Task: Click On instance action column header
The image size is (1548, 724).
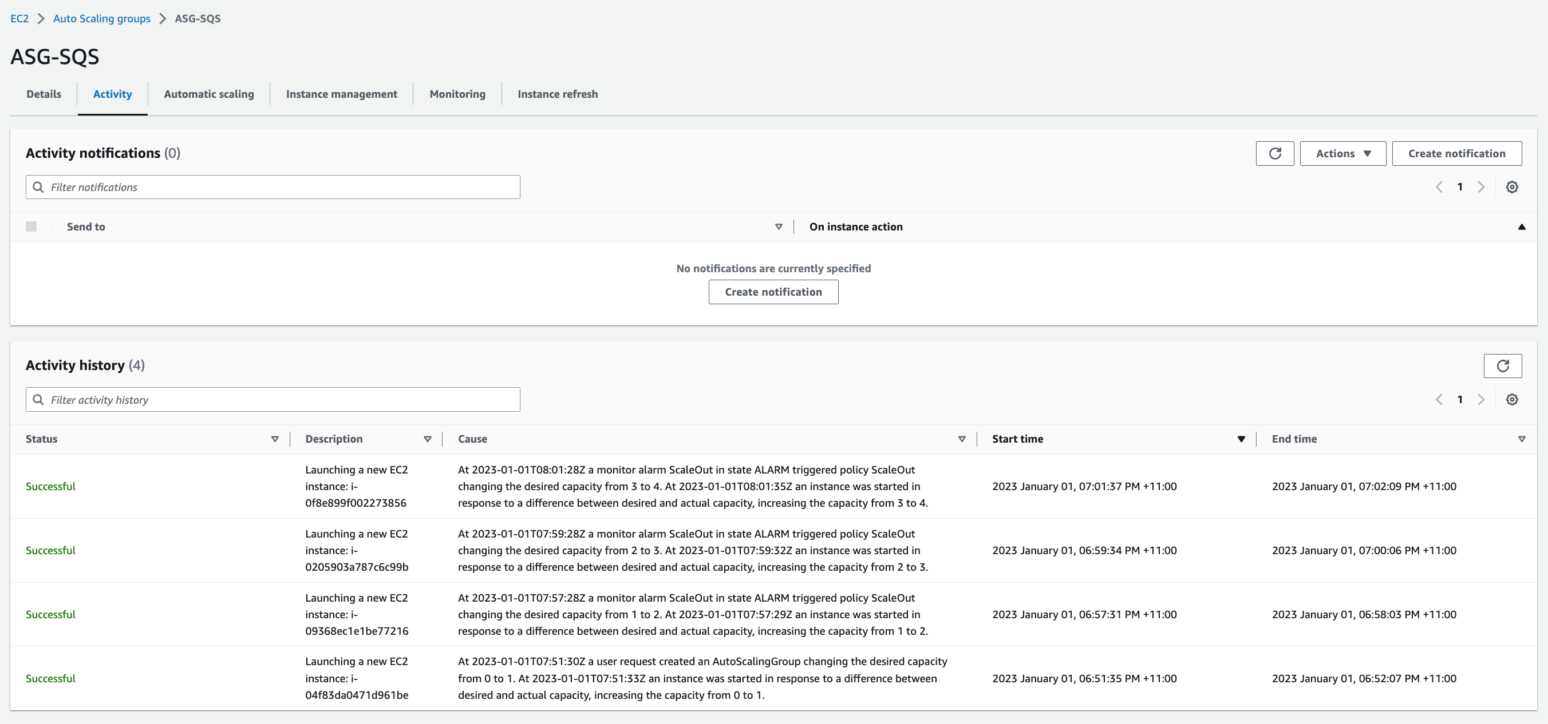Action: [856, 227]
